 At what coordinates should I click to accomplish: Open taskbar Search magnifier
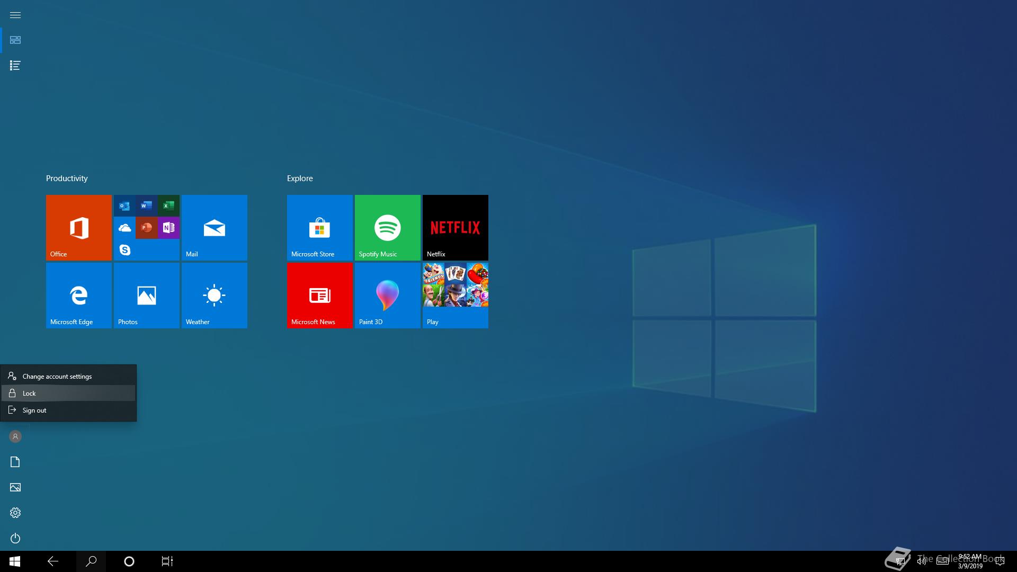(91, 561)
